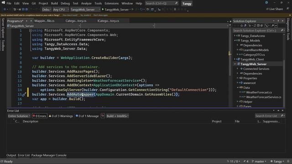Click the search magnifier in Error List search
Viewport: 292px width, 164px height.
click(x=282, y=116)
